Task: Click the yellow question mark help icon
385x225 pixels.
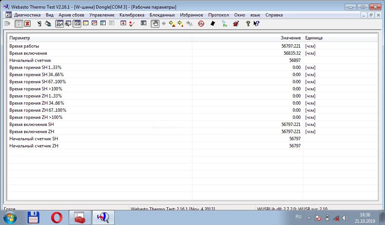Action: (x=248, y=24)
